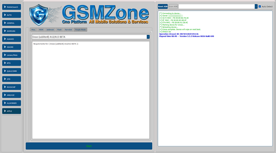Switch to the Misc. tab

[x=33, y=30]
